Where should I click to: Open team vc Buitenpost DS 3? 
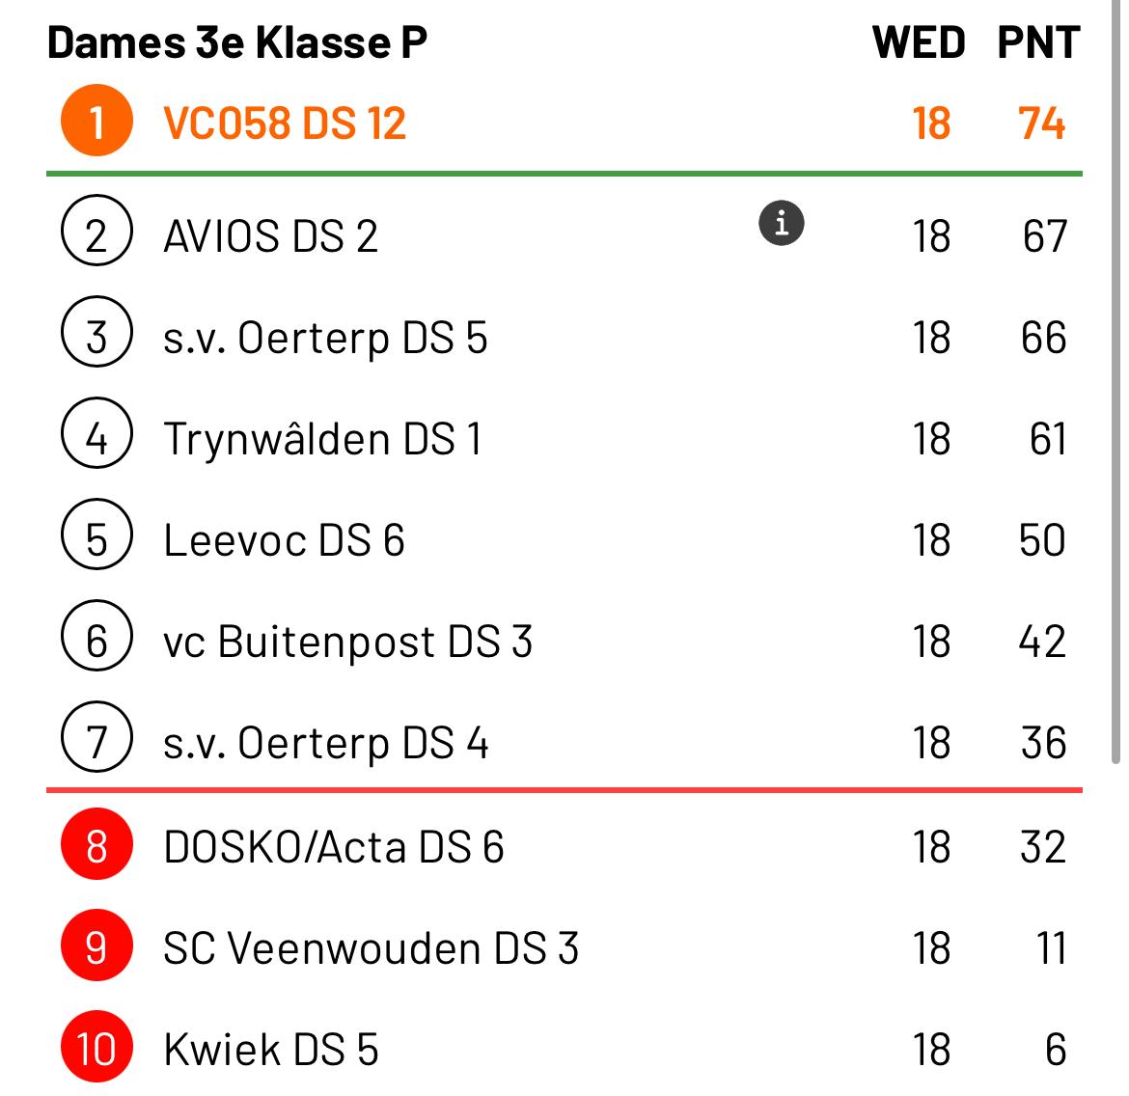(x=347, y=643)
